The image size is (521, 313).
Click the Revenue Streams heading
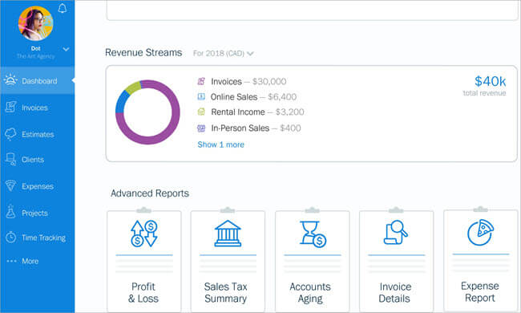tap(143, 52)
